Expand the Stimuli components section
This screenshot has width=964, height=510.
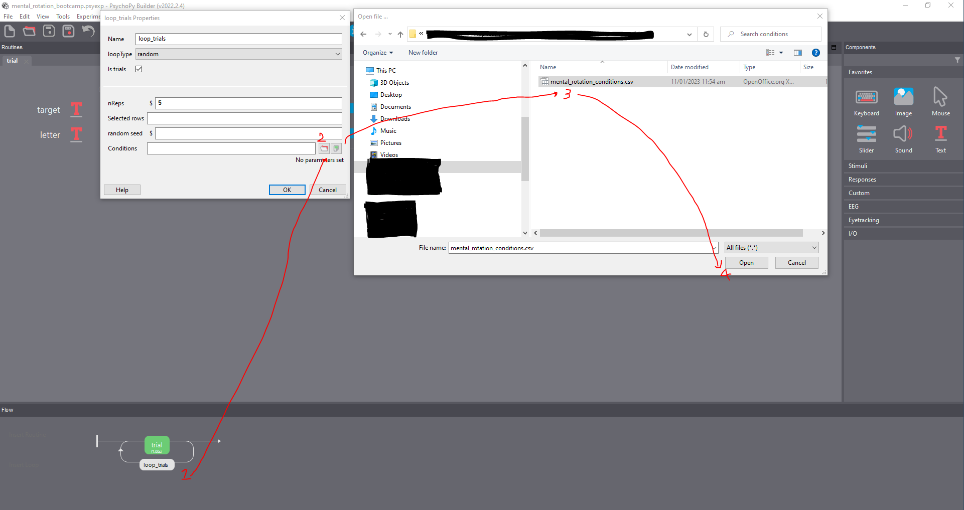pyautogui.click(x=858, y=166)
